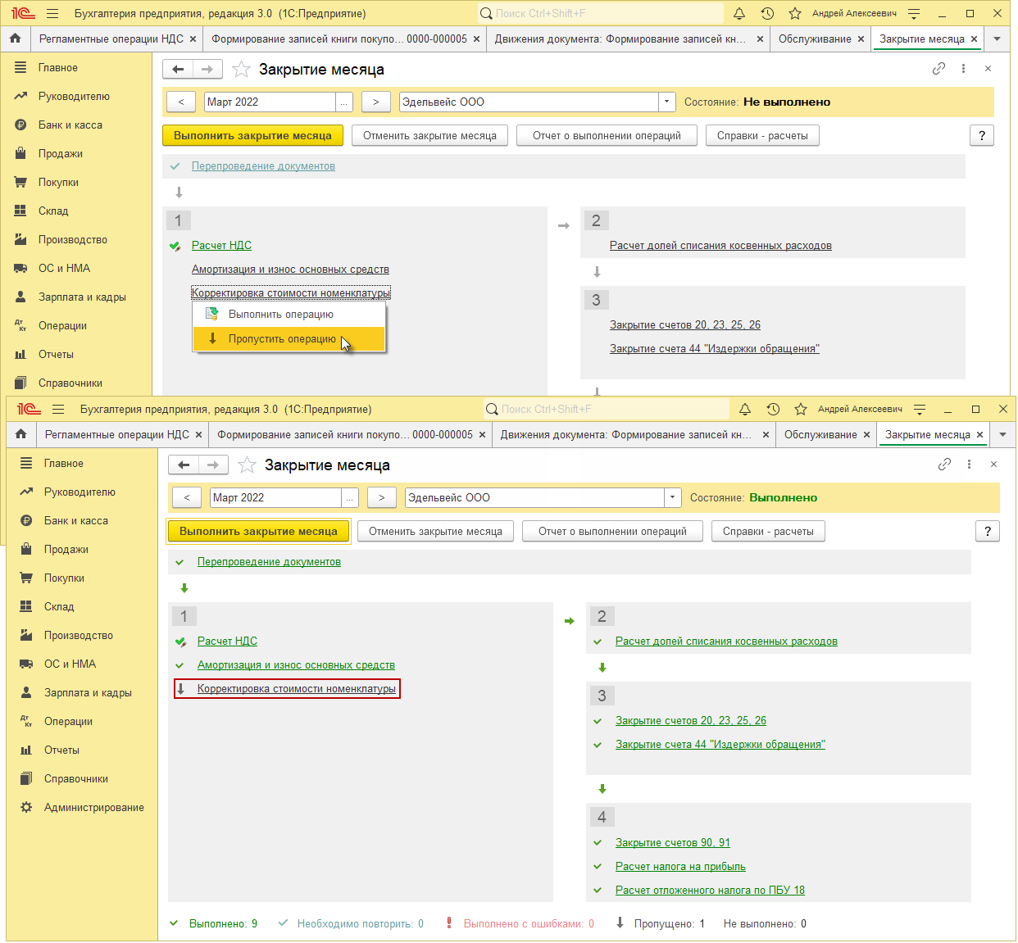Image resolution: width=1018 pixels, height=943 pixels.
Task: Open Зарплата и кадры in upper sidebar
Action: pos(82,297)
